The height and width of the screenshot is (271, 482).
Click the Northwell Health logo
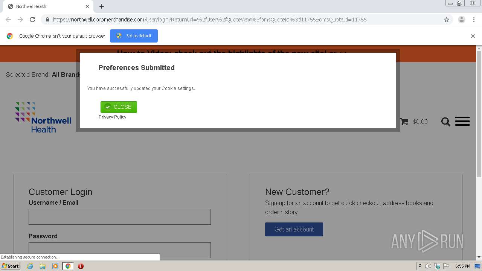(43, 117)
